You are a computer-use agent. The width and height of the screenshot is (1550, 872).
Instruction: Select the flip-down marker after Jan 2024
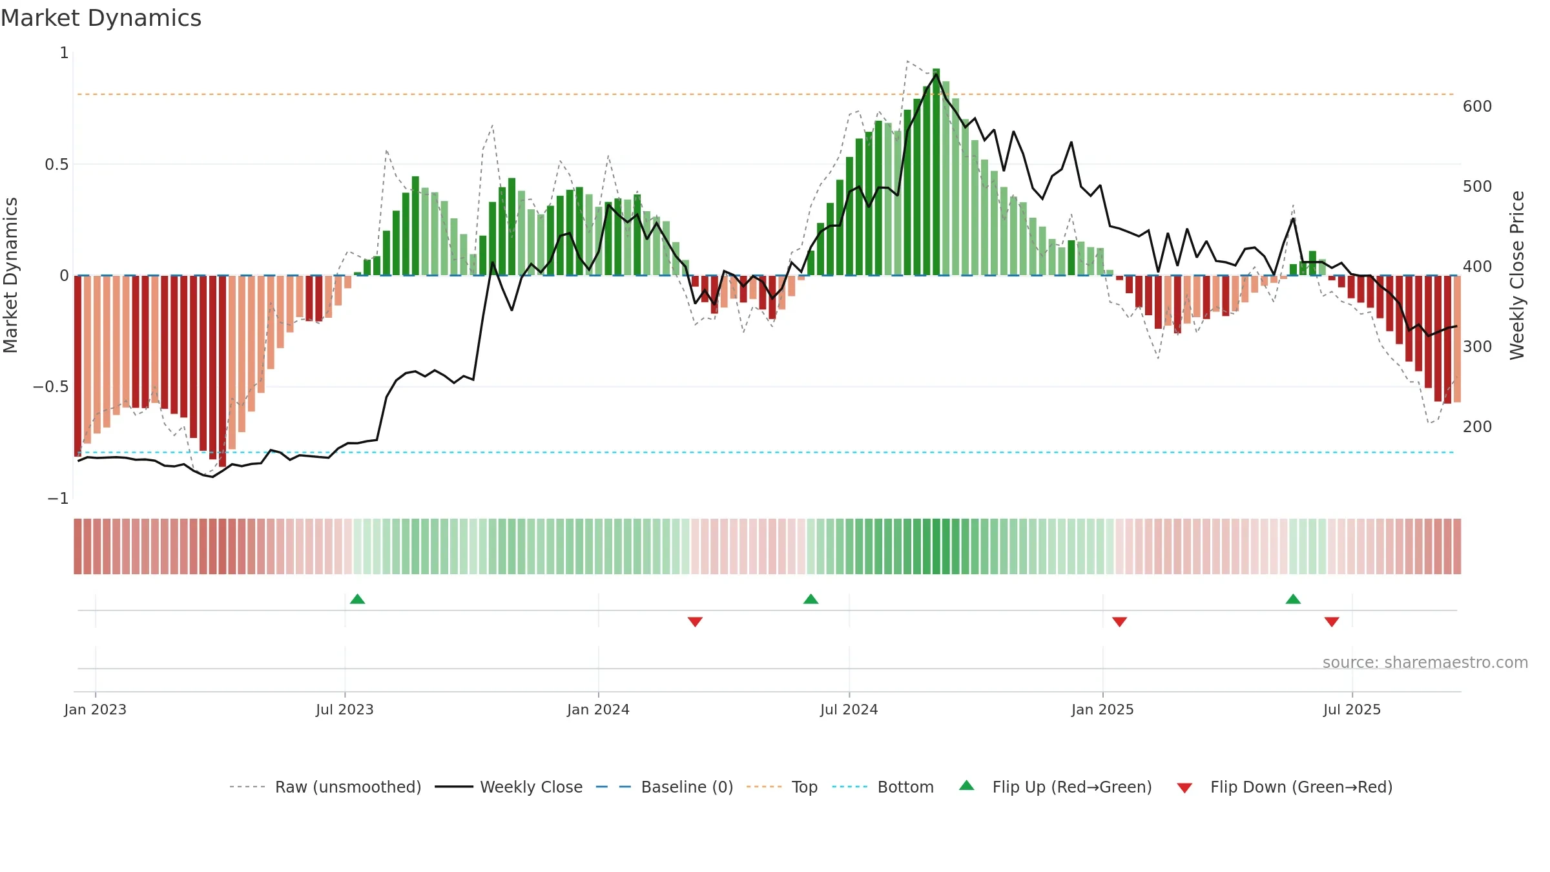point(695,621)
